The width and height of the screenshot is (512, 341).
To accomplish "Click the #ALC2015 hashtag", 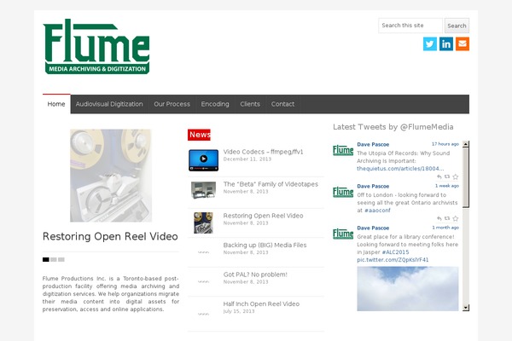I will [x=395, y=252].
